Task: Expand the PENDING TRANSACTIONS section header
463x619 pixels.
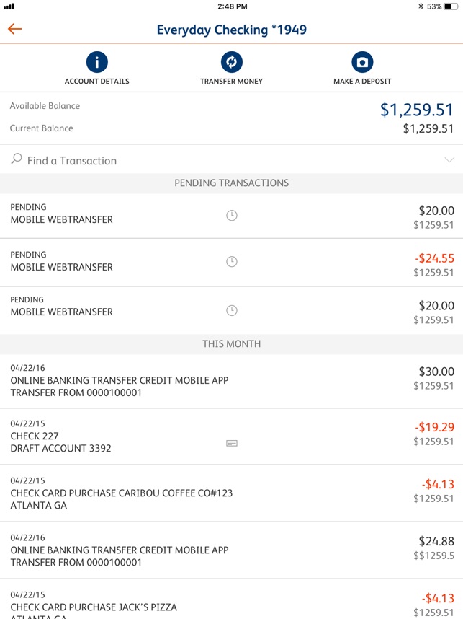Action: click(x=231, y=183)
